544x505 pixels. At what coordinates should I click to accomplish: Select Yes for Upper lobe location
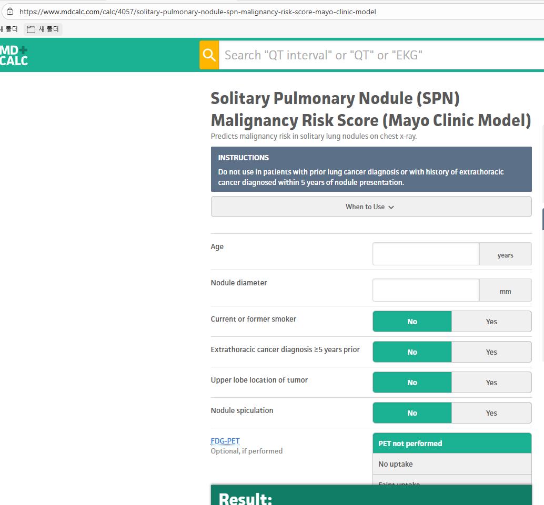tap(491, 383)
